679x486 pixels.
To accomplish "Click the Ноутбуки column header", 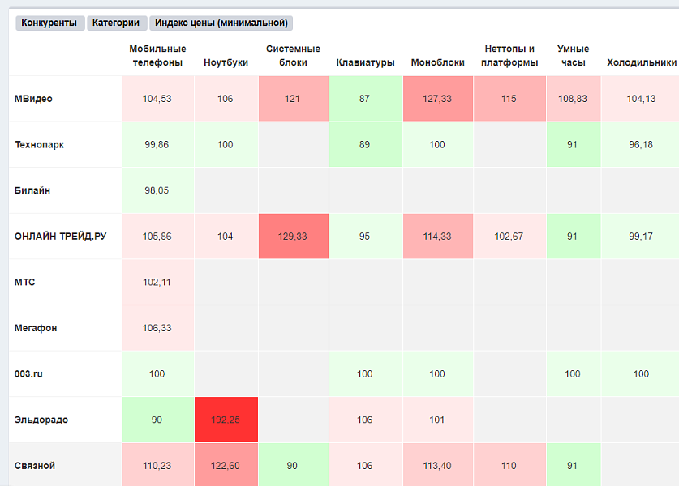I will pos(226,62).
